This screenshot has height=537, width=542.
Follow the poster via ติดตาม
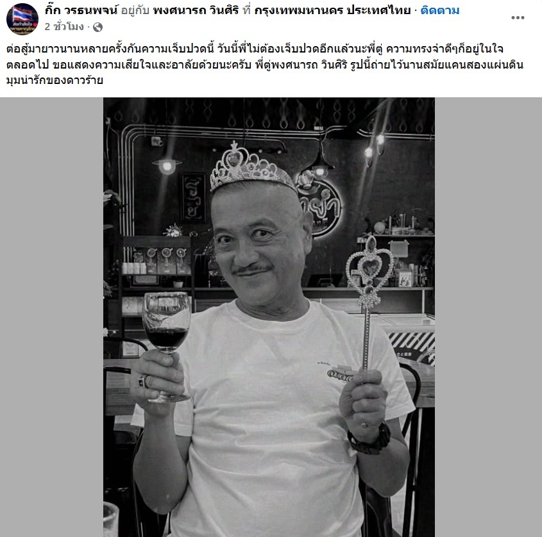[439, 10]
